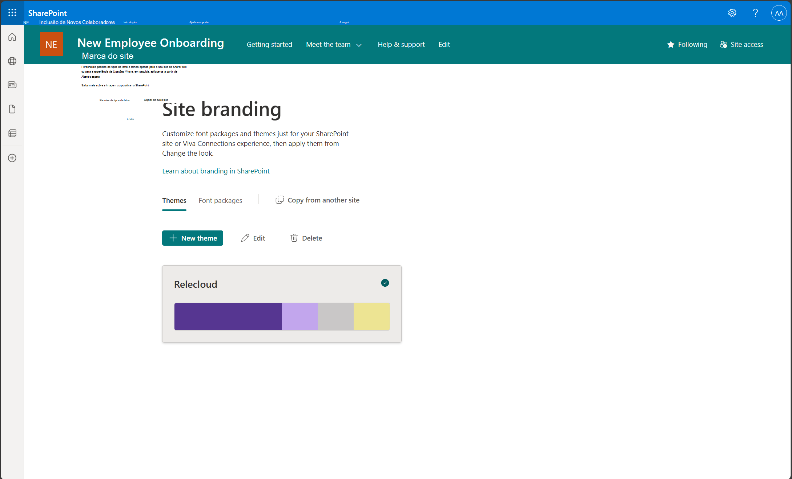This screenshot has height=479, width=792.
Task: Click the Create plus circle icon
Action: (x=12, y=158)
